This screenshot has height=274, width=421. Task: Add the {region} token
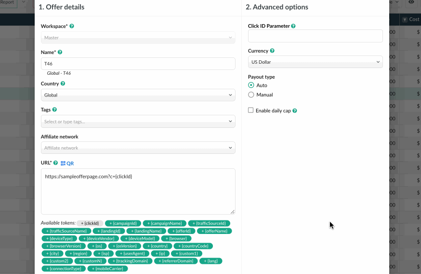(79, 254)
